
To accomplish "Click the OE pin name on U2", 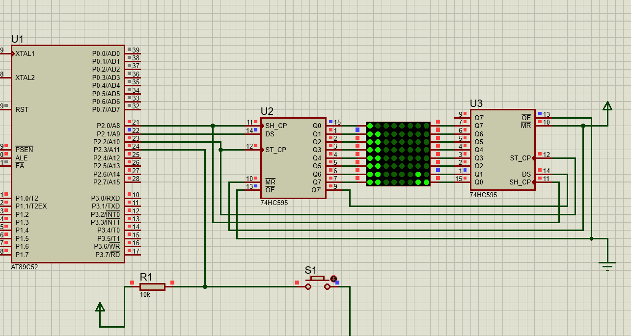I will pos(270,189).
